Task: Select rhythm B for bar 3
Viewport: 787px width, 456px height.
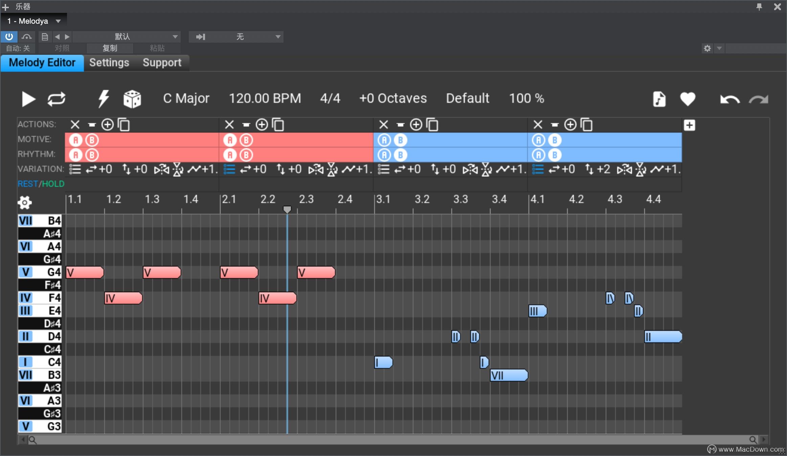Action: point(401,155)
